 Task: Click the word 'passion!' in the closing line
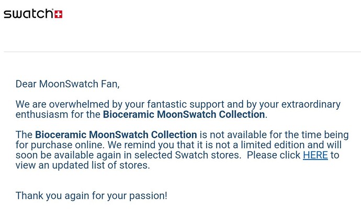(x=148, y=196)
